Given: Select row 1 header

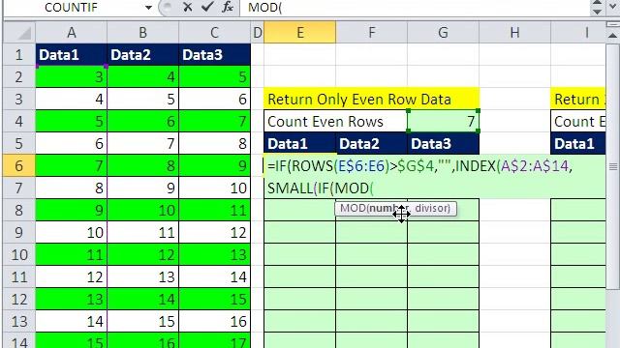Looking at the screenshot, I should [x=19, y=54].
